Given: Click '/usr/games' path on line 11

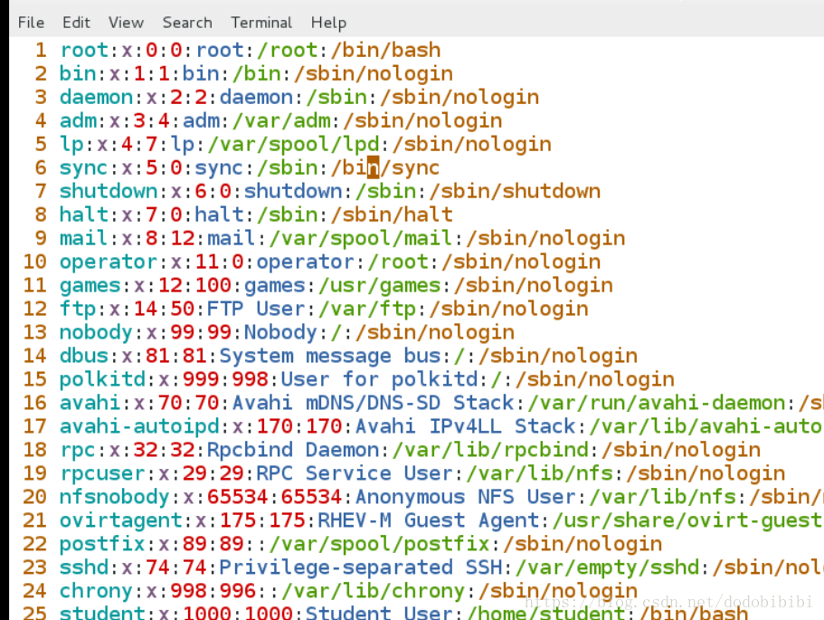Looking at the screenshot, I should 380,285.
